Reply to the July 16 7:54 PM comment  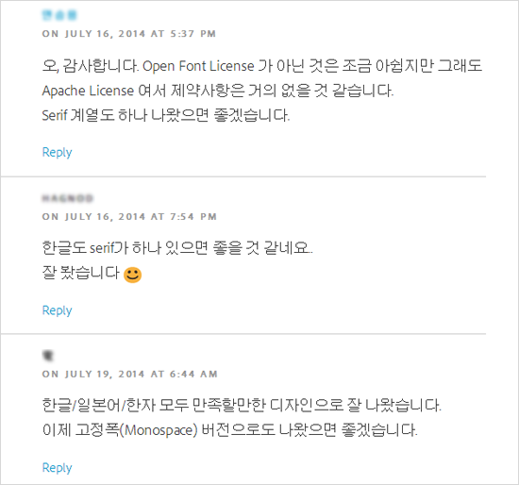point(57,310)
